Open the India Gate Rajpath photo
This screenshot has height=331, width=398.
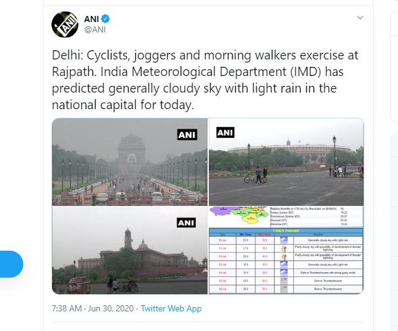point(129,162)
